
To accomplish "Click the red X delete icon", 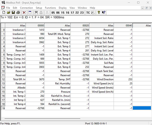I will 24,12.
